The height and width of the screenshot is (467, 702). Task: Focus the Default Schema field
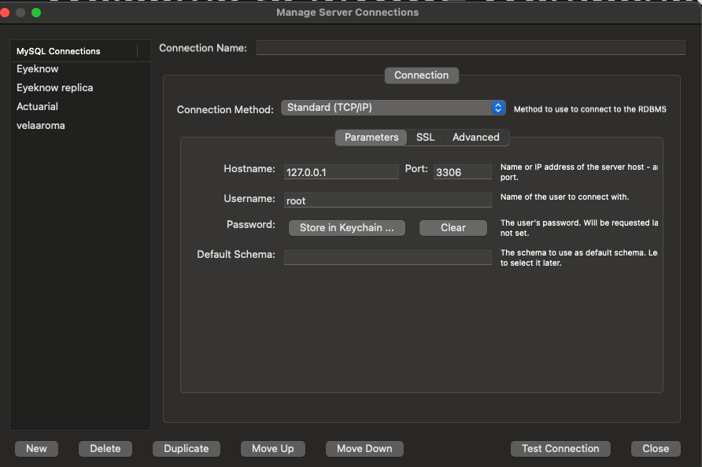(387, 257)
